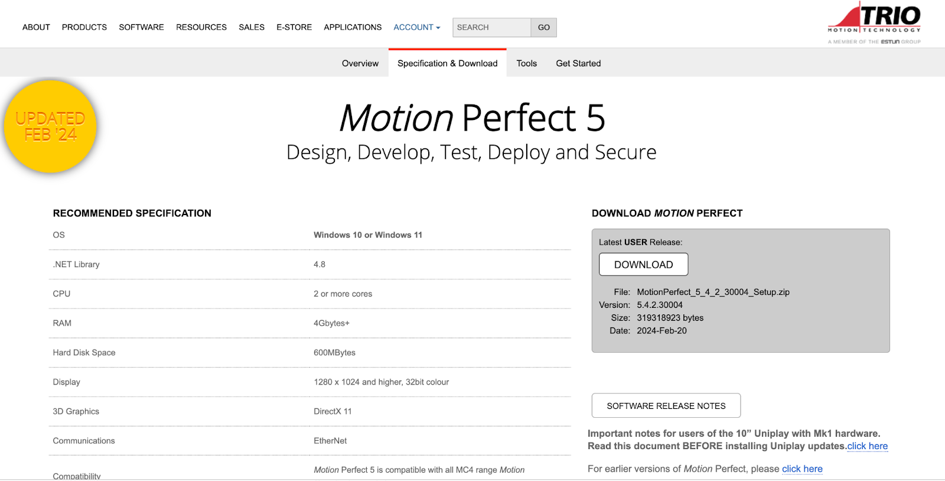Go to the E-STORE page
945x481 pixels.
pyautogui.click(x=294, y=27)
